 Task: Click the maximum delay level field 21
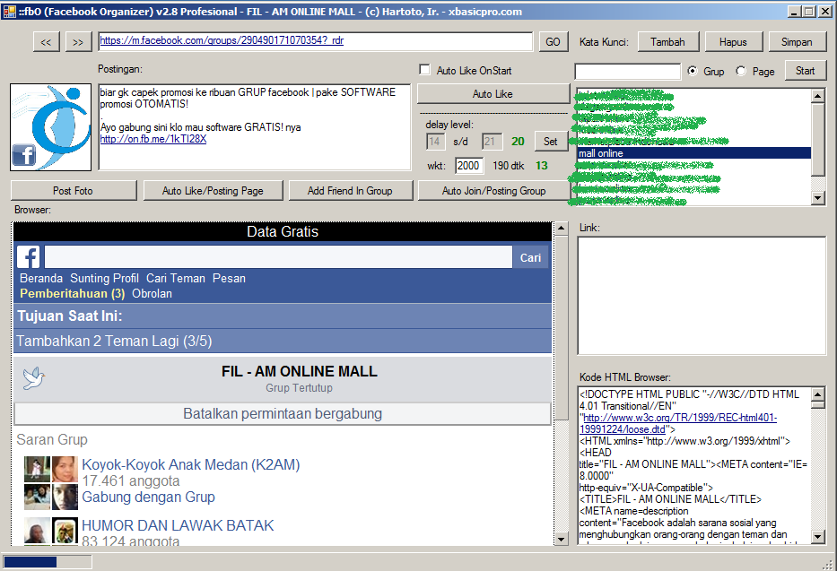491,142
